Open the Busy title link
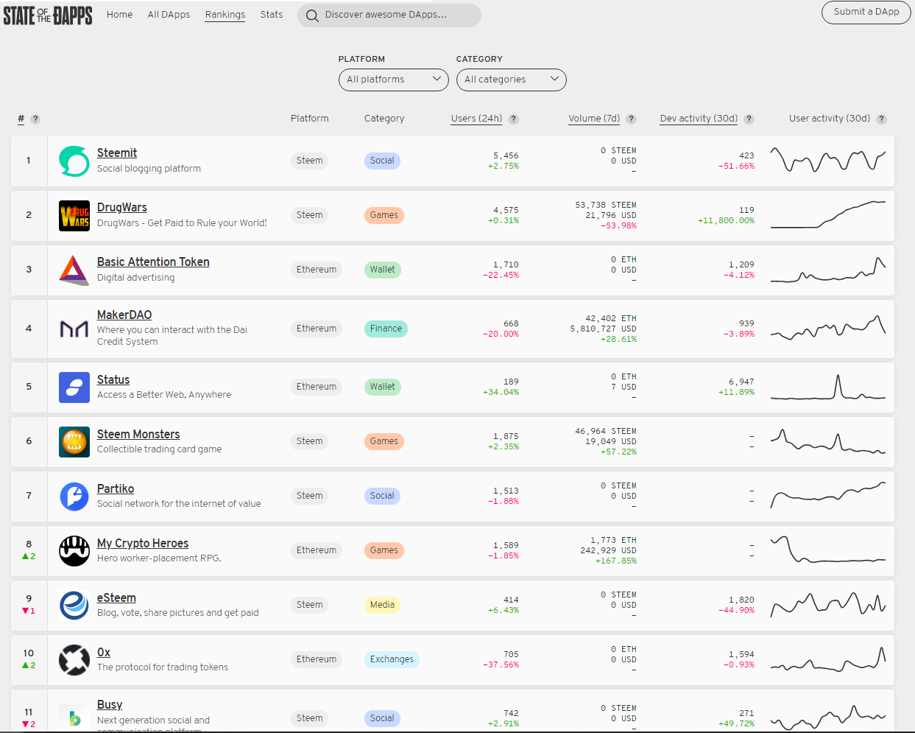Screen dimensions: 915x733 click(110, 705)
